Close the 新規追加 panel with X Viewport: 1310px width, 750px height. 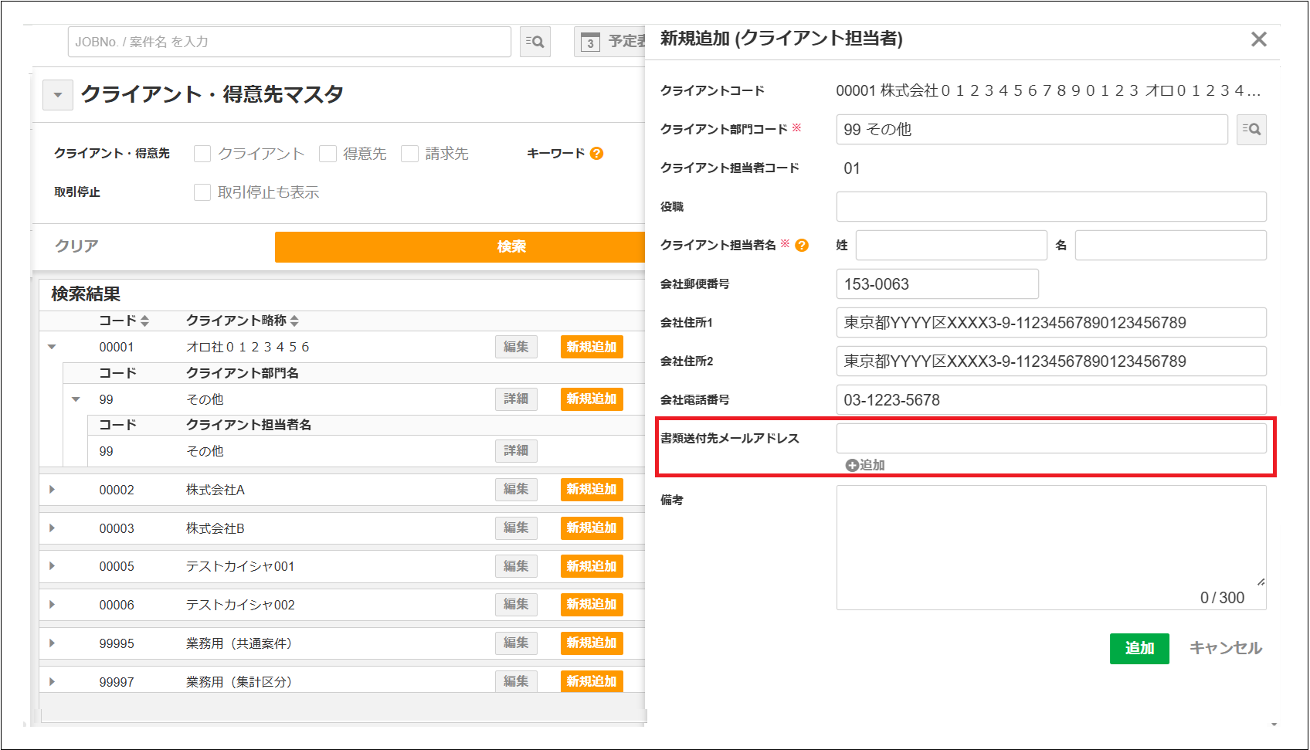[x=1258, y=39]
